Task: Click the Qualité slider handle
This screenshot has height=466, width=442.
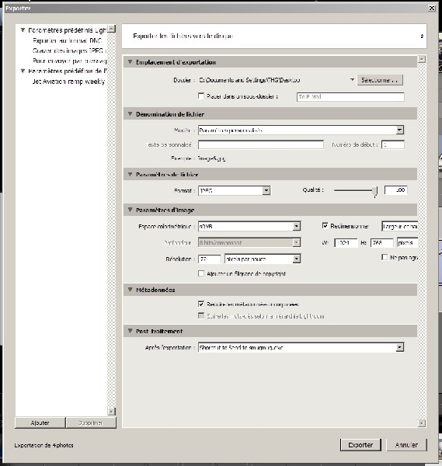Action: point(375,192)
